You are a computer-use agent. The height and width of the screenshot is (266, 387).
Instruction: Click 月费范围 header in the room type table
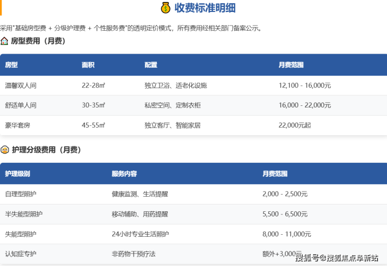click(x=291, y=65)
